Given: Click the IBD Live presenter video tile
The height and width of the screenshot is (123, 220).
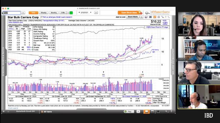Looking at the screenshot, I should 199,48.
